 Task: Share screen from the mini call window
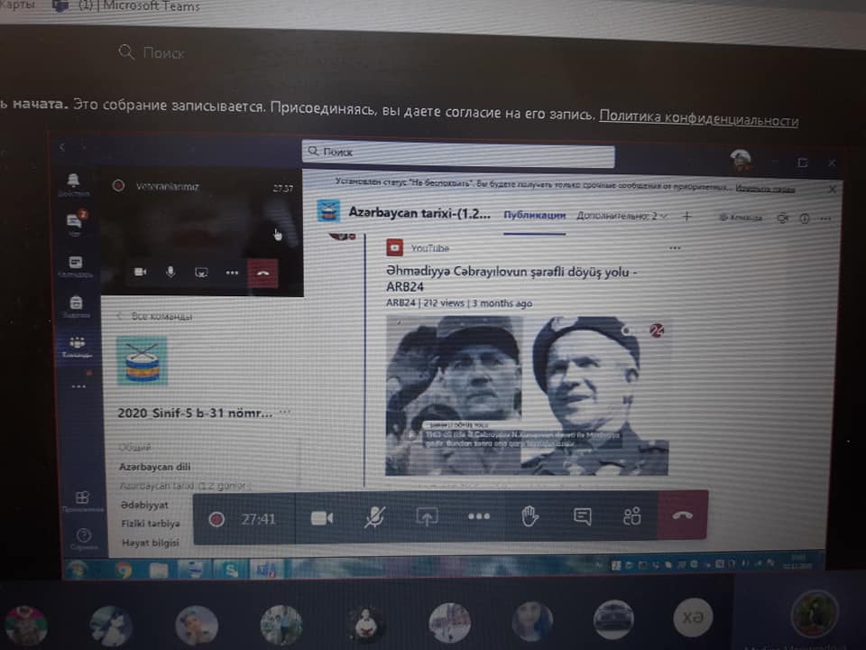[x=201, y=273]
